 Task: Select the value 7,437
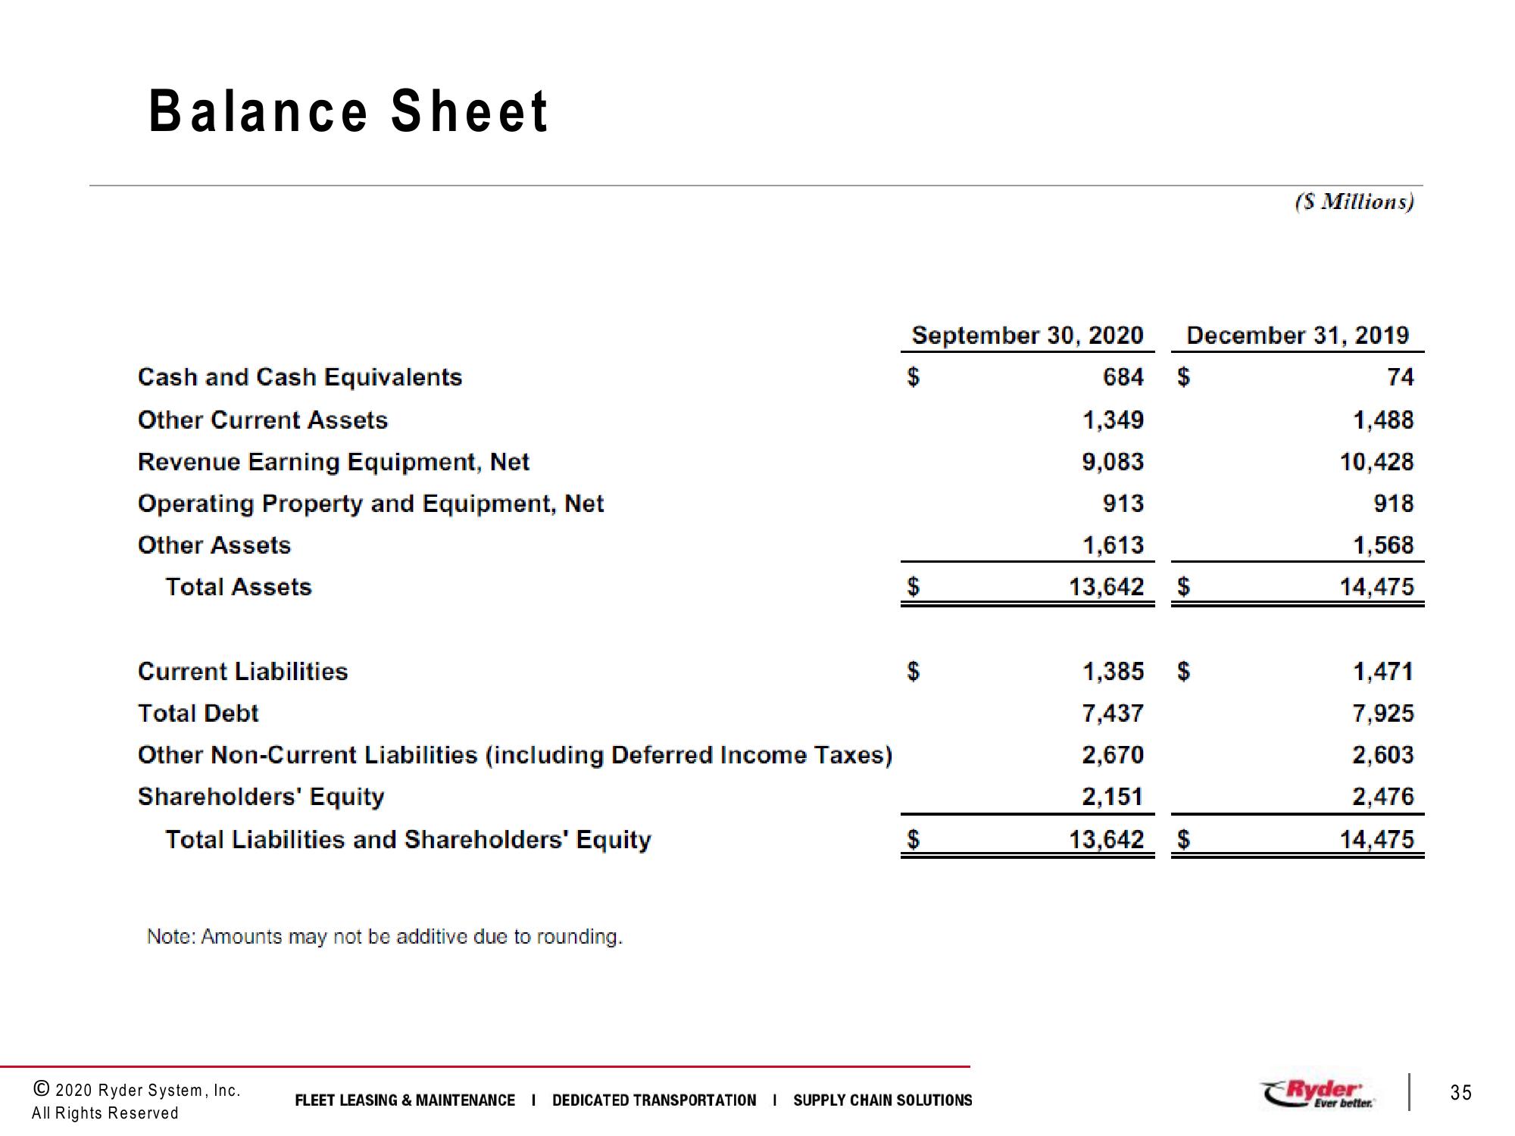[1113, 713]
